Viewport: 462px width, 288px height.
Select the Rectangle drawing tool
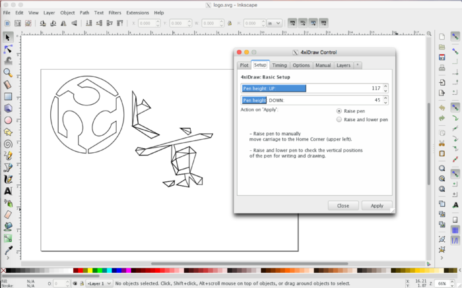[8, 96]
